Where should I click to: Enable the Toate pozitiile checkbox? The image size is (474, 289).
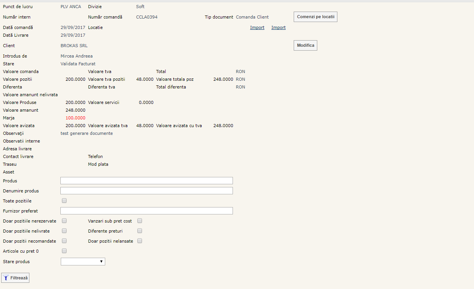(x=65, y=201)
